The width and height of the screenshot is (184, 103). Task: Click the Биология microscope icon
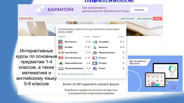95,47
